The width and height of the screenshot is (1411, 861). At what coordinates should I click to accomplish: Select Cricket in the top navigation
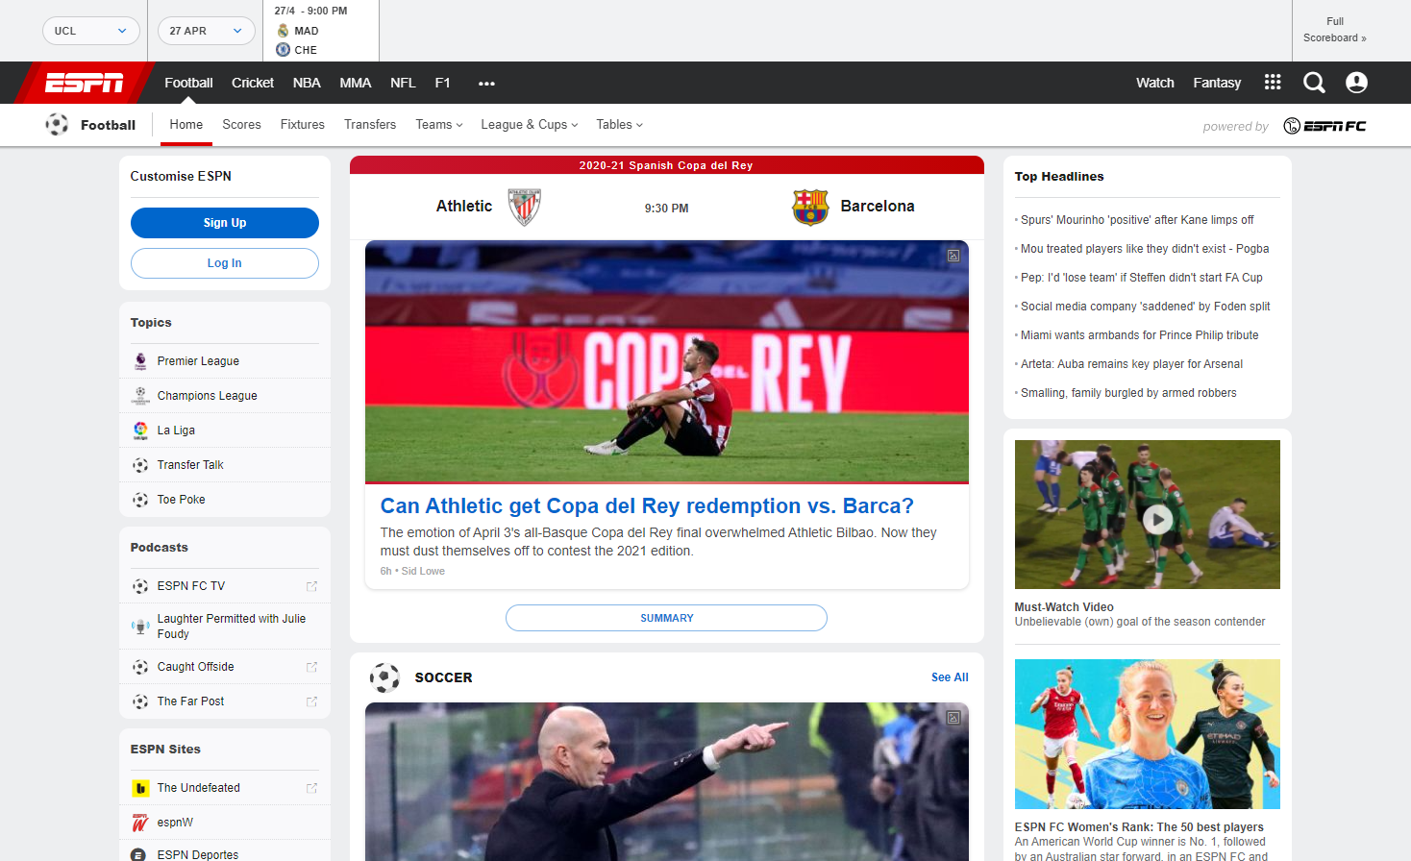tap(253, 83)
